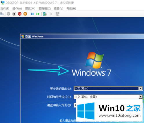The width and height of the screenshot is (144, 123).
Task: Pause the virtual machine
Action: tap(32, 14)
